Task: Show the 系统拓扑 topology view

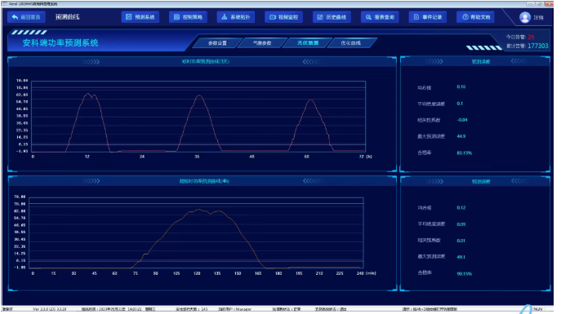Action: coord(236,17)
